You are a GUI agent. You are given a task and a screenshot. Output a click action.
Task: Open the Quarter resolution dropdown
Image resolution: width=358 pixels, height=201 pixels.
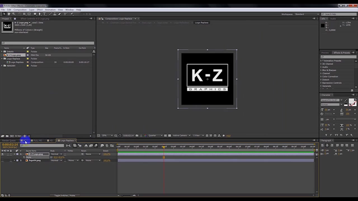click(x=156, y=136)
